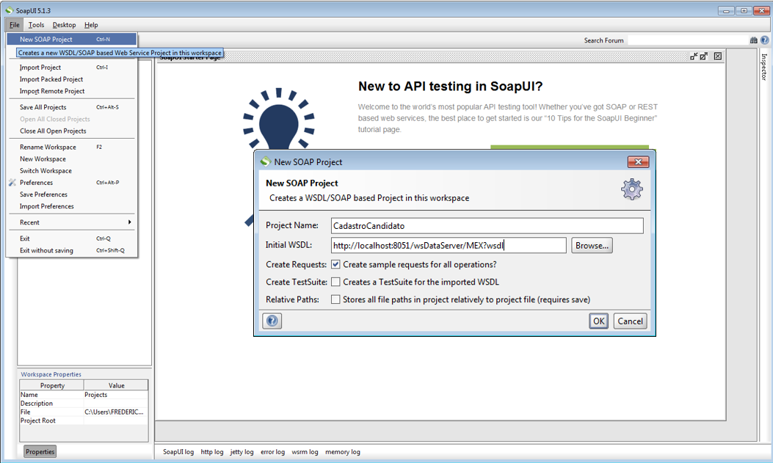This screenshot has height=463, width=773.
Task: Select Import Preferences
Action: (x=72, y=206)
